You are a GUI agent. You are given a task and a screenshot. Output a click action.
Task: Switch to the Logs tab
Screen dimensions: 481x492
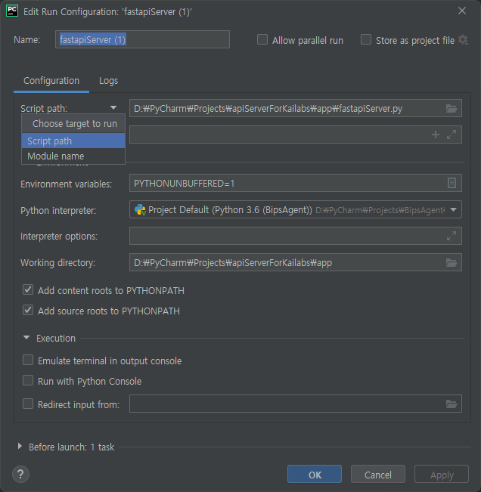point(108,81)
